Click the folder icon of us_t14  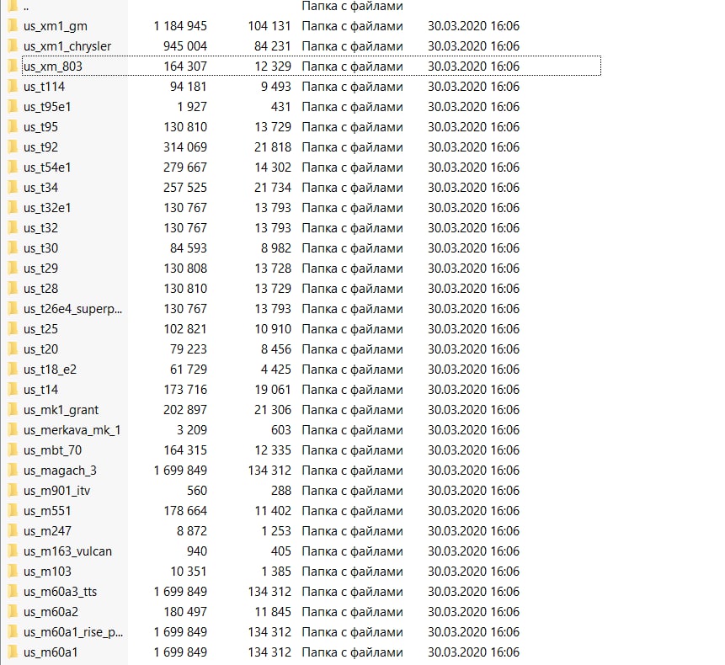pos(13,389)
